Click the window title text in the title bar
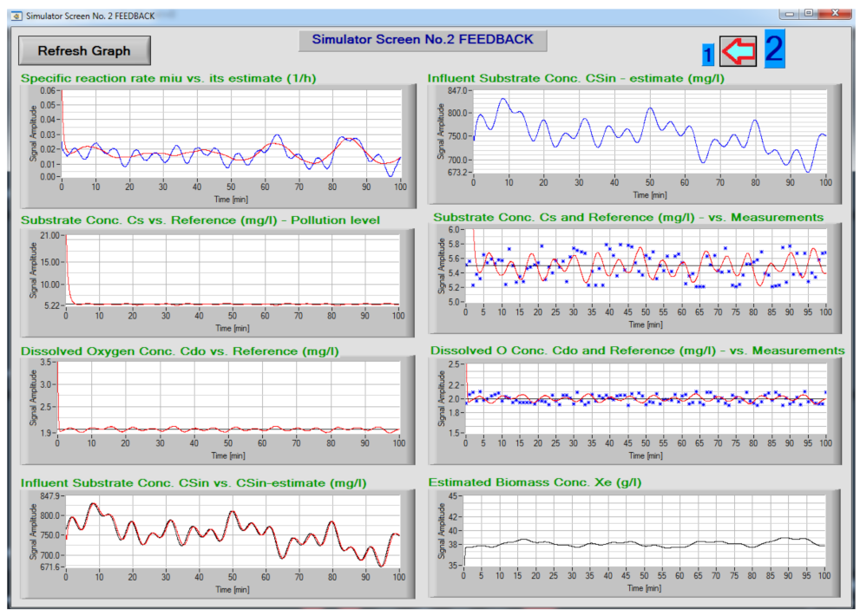The width and height of the screenshot is (860, 616). coord(90,16)
